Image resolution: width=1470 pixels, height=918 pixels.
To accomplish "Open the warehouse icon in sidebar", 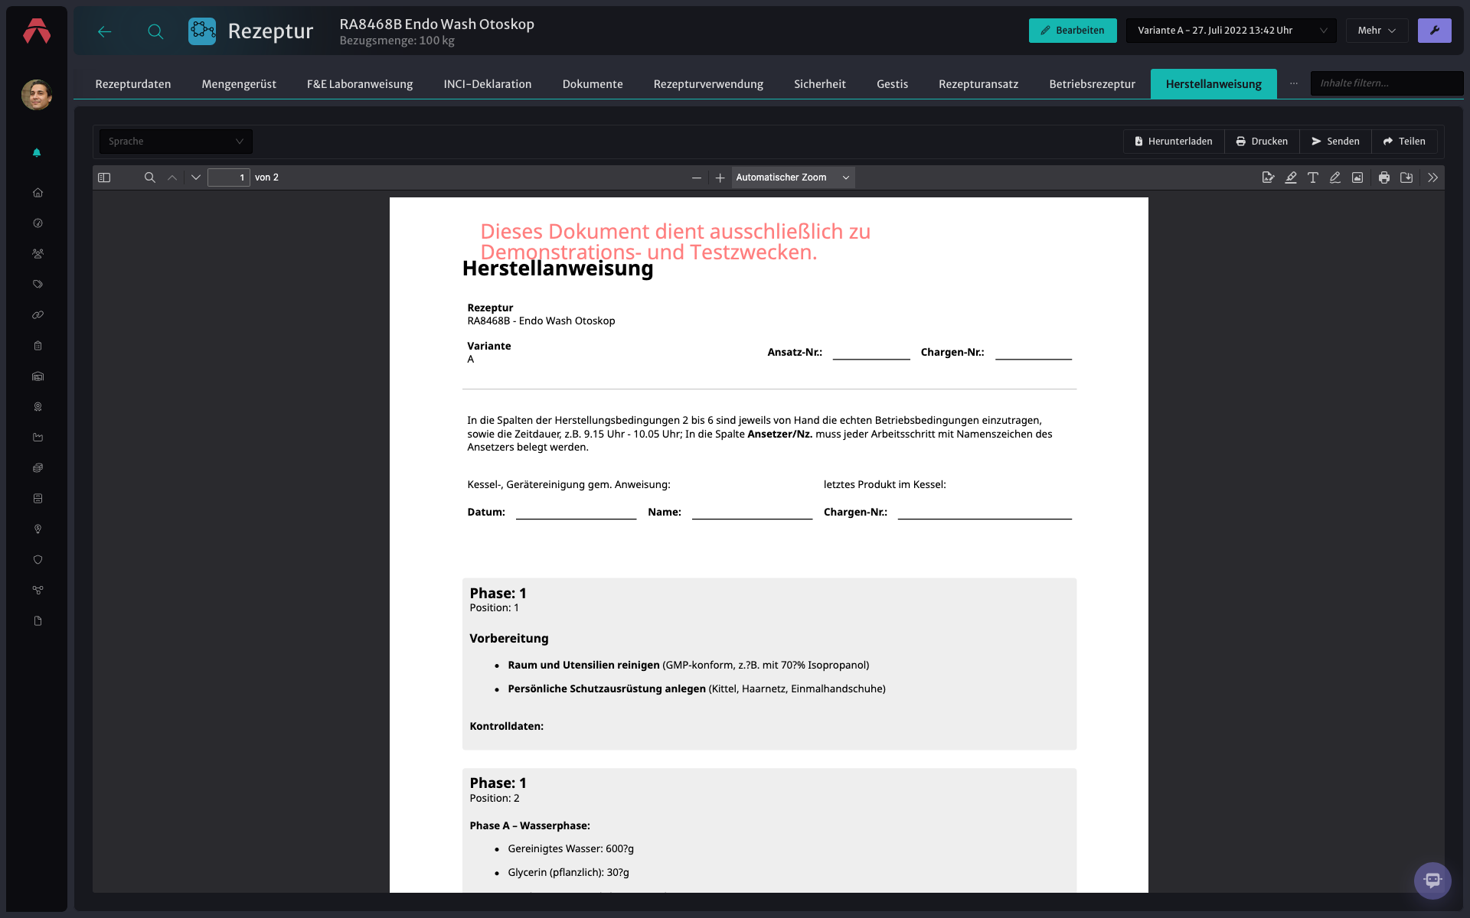I will pos(38,376).
